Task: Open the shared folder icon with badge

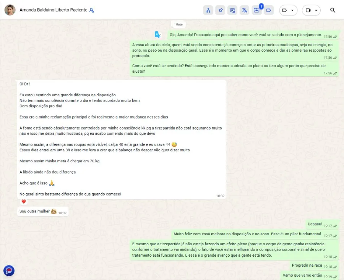Action: point(256,10)
